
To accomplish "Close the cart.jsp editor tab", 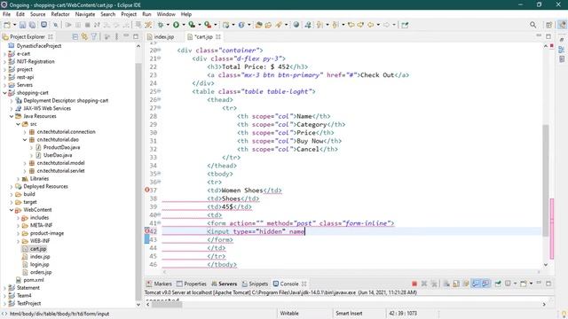I will point(218,36).
